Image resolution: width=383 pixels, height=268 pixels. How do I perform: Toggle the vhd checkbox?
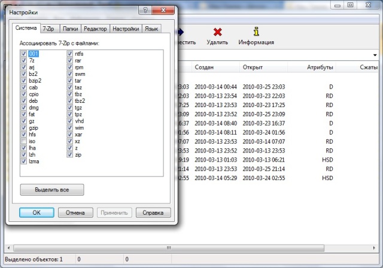[69, 121]
